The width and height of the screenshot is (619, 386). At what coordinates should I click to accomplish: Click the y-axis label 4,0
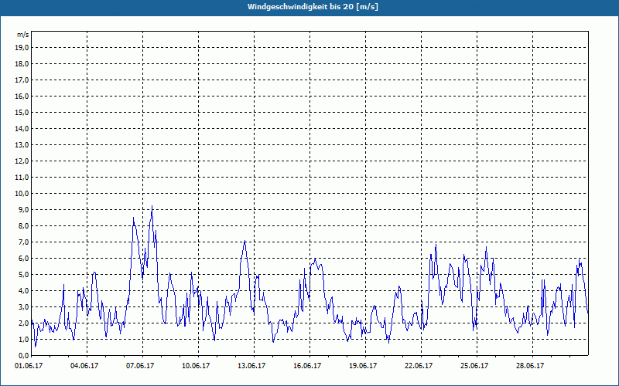[23, 291]
